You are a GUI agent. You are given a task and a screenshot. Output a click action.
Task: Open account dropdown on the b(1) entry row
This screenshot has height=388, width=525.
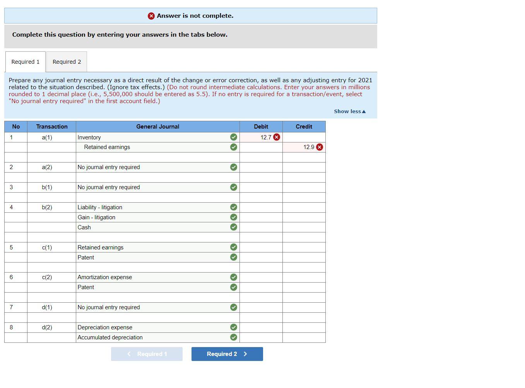[x=155, y=187]
